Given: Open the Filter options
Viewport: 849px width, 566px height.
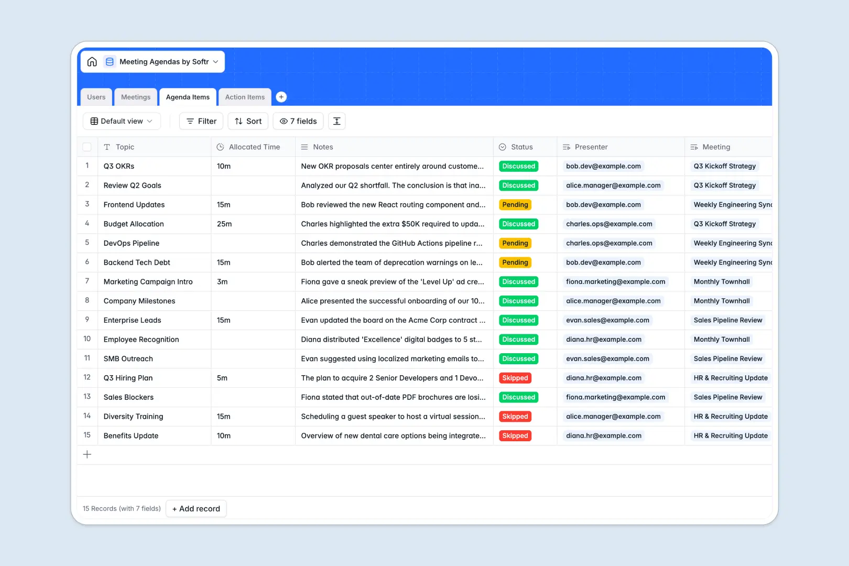Looking at the screenshot, I should (201, 121).
